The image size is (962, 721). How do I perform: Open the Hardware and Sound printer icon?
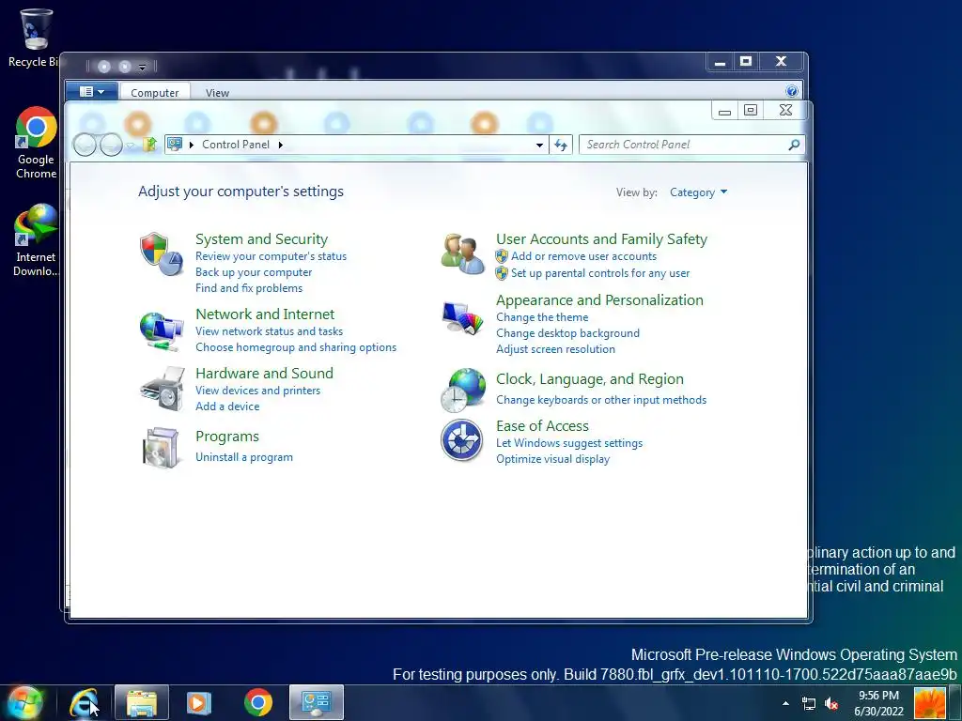tap(162, 389)
